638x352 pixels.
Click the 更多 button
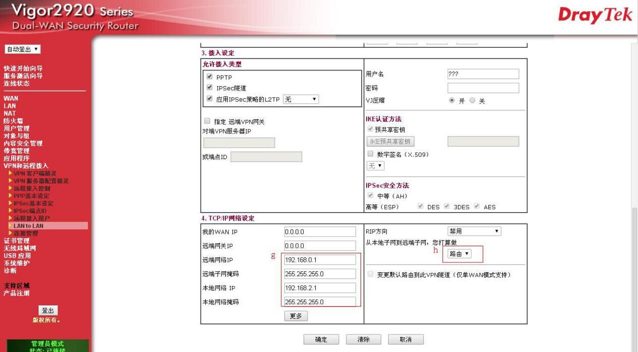click(x=296, y=316)
